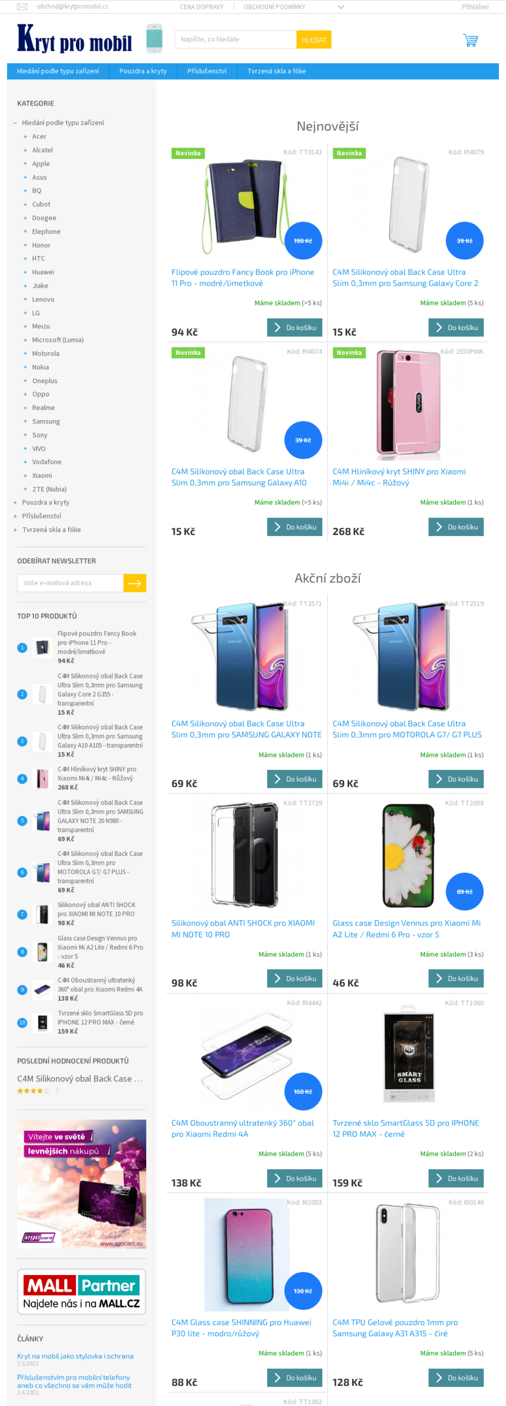506x1406 pixels.
Task: Expand the Apple category
Action: coord(25,164)
